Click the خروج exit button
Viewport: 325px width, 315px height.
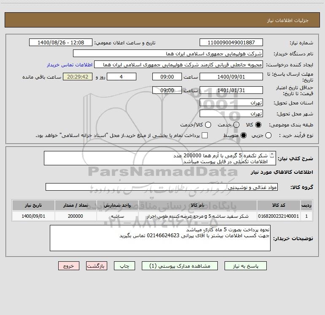click(x=69, y=266)
